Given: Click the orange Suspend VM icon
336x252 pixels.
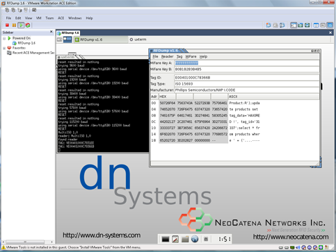Looking at the screenshot, I should 14,25.
